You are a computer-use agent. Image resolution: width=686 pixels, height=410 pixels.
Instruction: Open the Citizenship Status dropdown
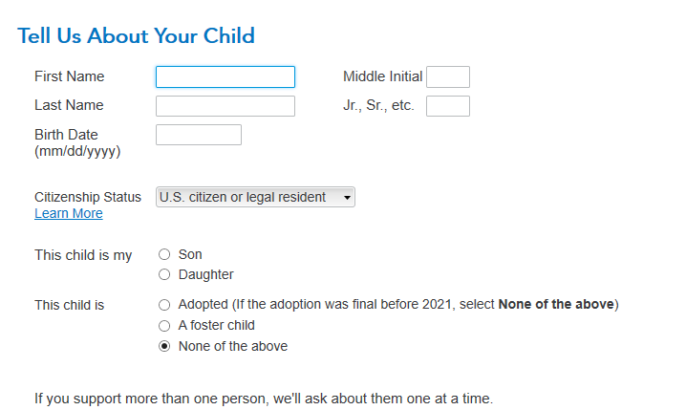(255, 198)
